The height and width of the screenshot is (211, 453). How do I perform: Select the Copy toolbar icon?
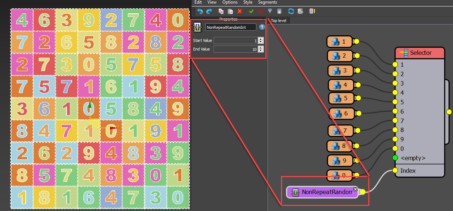tap(221, 11)
